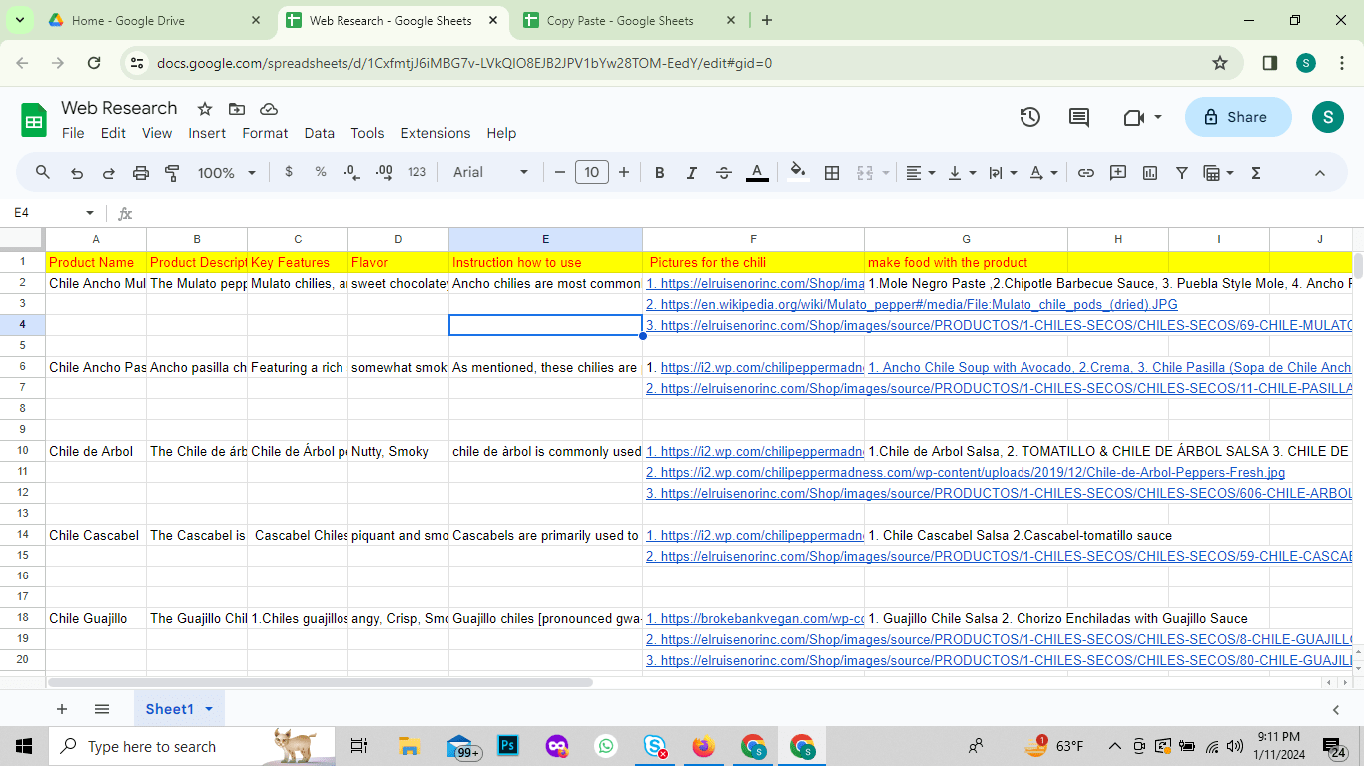Bookmark this page with star icon
The height and width of the screenshot is (766, 1364).
tap(1220, 63)
